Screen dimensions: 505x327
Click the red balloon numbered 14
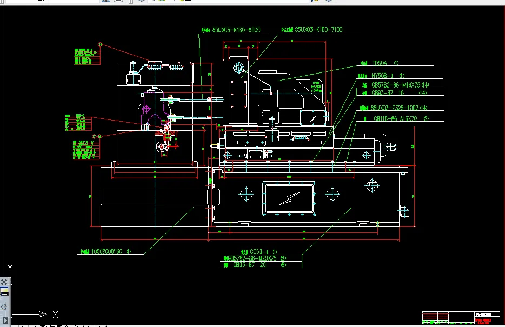(101, 45)
